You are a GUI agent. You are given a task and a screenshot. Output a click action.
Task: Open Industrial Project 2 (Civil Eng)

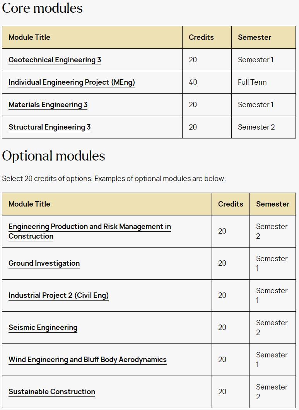click(58, 296)
